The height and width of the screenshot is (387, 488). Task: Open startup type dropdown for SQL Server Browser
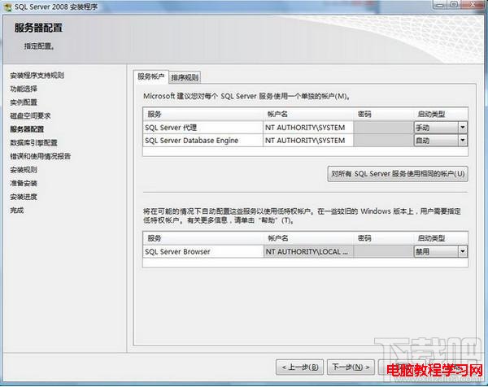[463, 251]
